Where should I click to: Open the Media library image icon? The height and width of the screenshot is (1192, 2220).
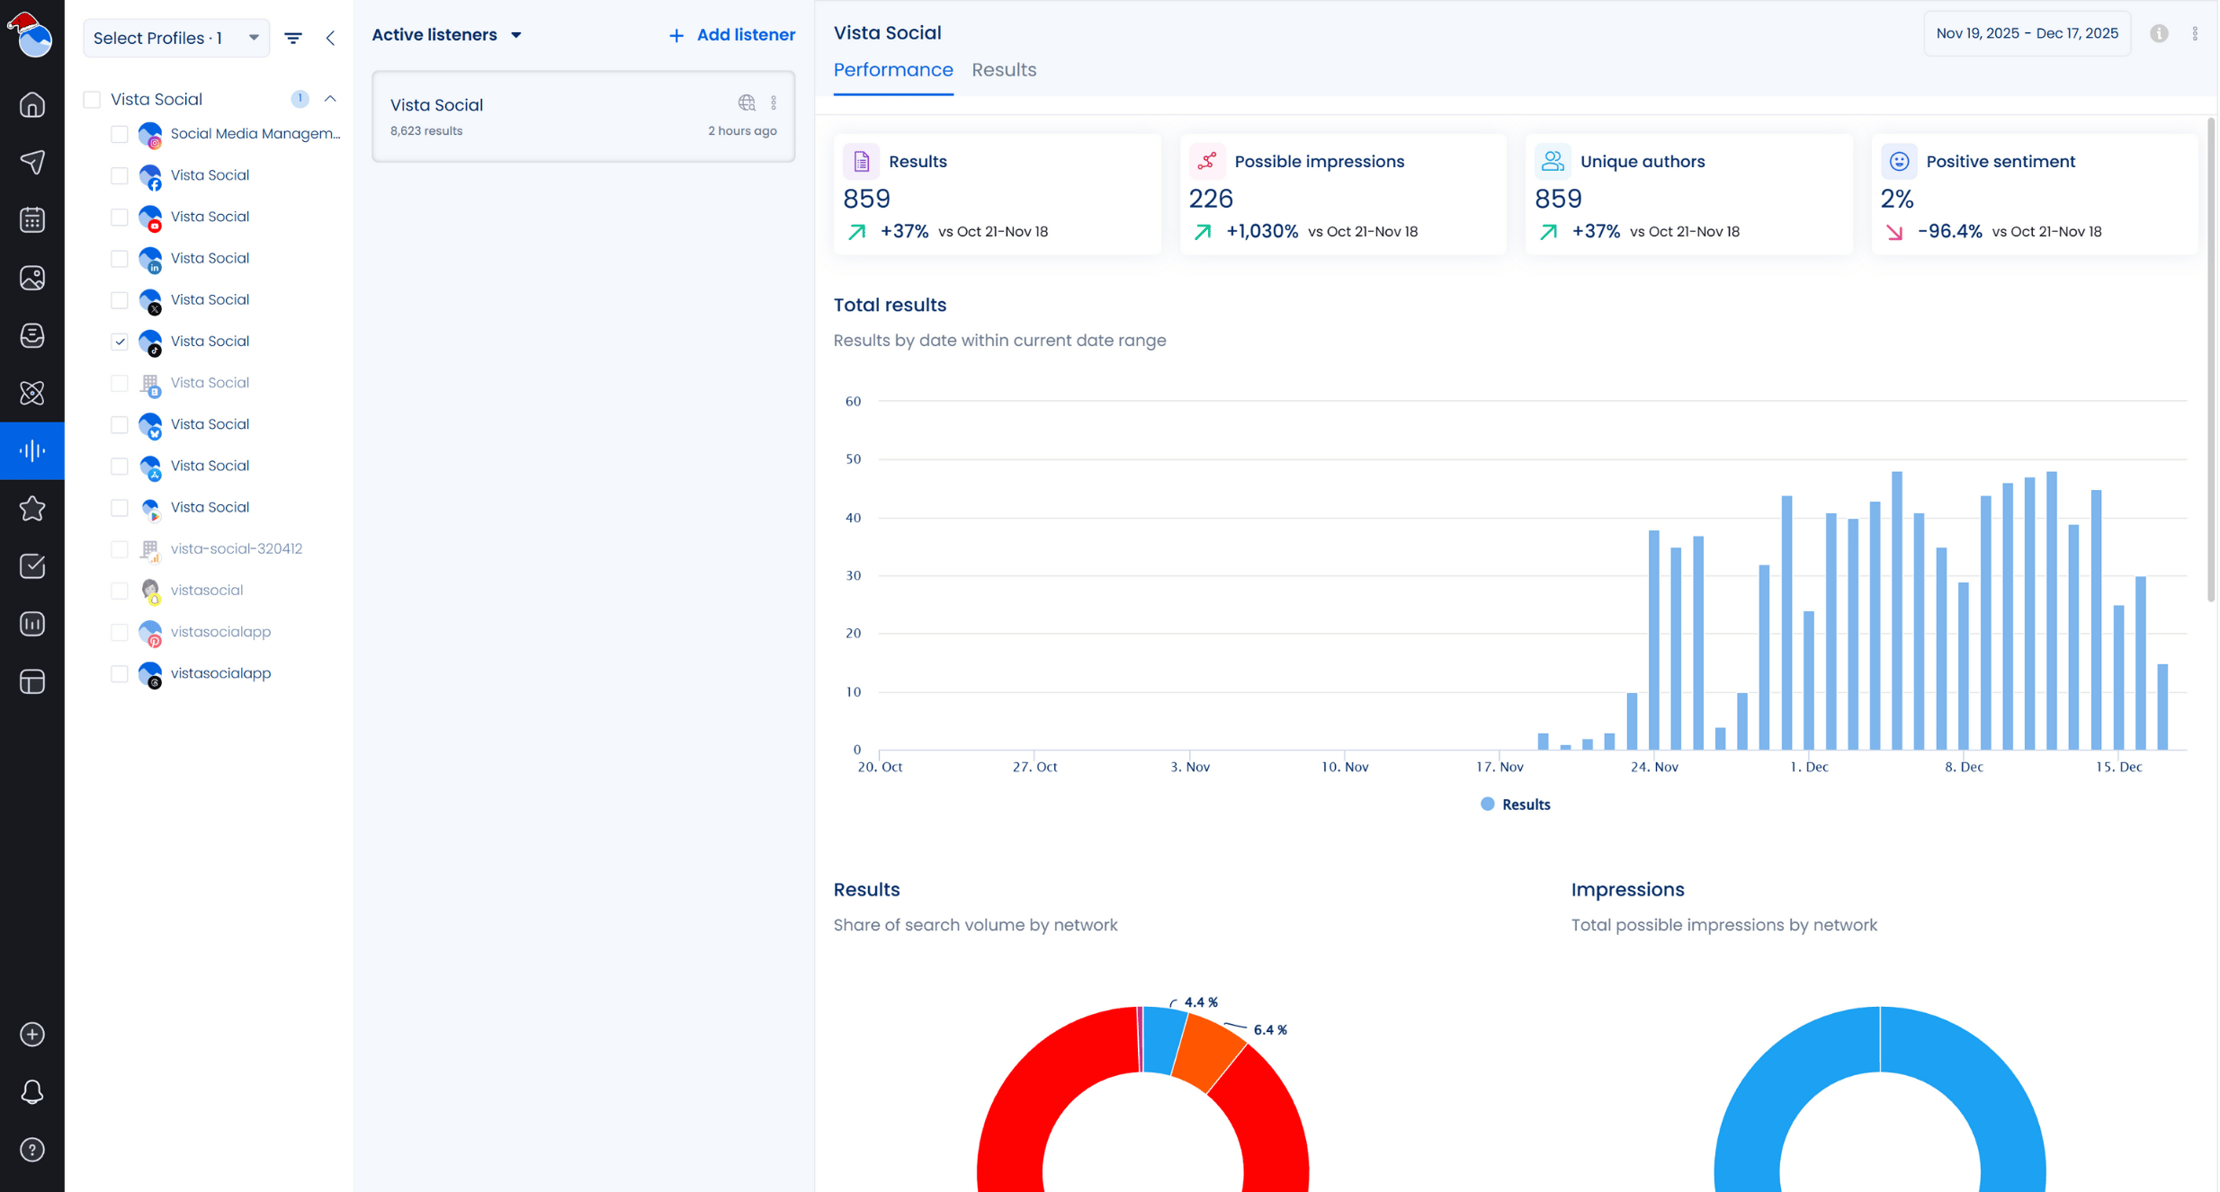(32, 278)
